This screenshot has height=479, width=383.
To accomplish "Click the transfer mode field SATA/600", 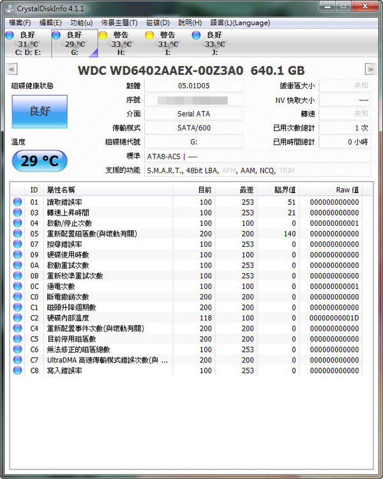I will [193, 128].
